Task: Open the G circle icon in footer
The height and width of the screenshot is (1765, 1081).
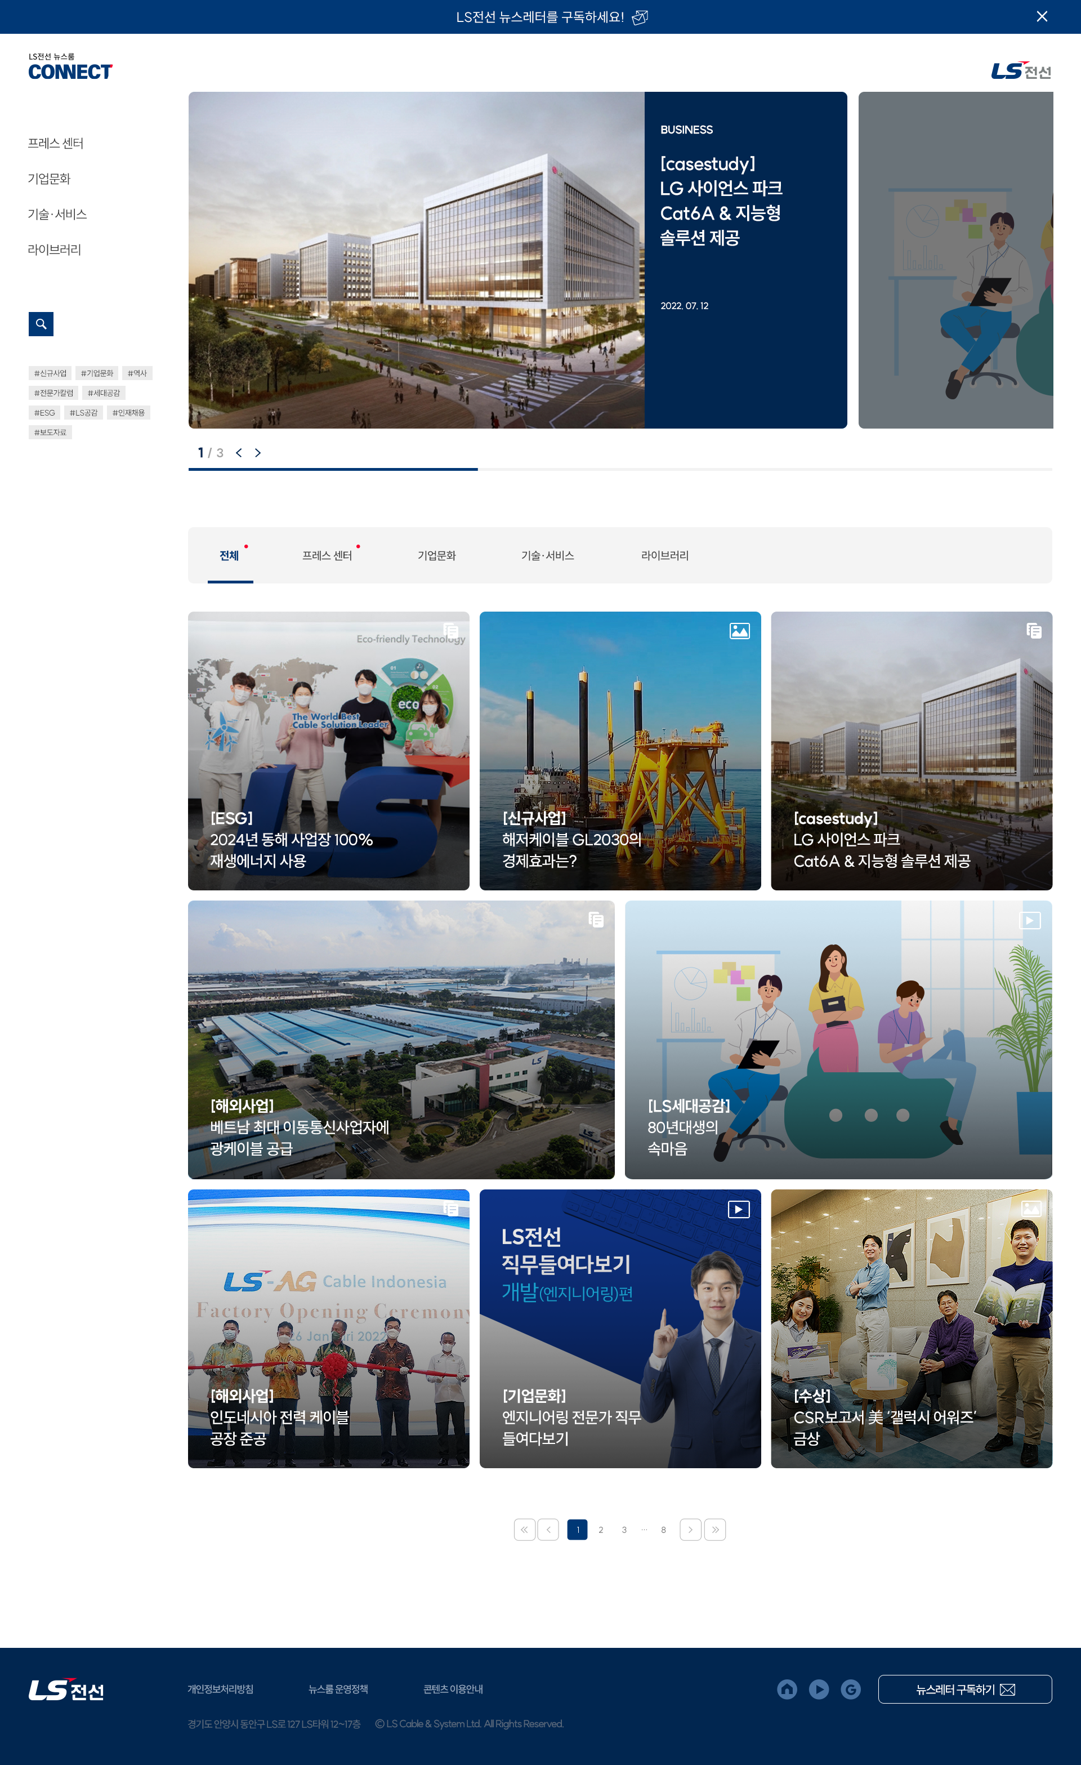Action: pyautogui.click(x=851, y=1689)
